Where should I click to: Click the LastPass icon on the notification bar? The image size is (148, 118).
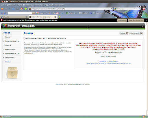tap(2, 20)
